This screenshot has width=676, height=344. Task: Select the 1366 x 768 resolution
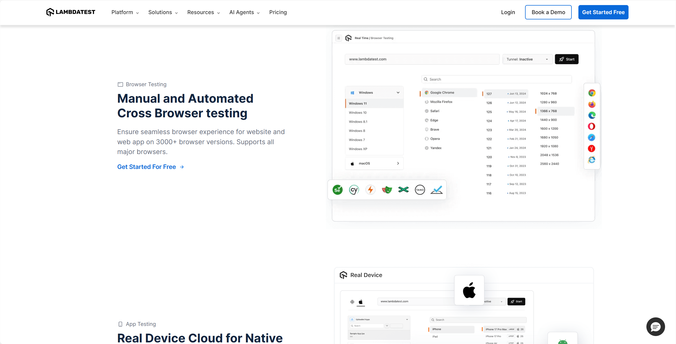coord(555,111)
